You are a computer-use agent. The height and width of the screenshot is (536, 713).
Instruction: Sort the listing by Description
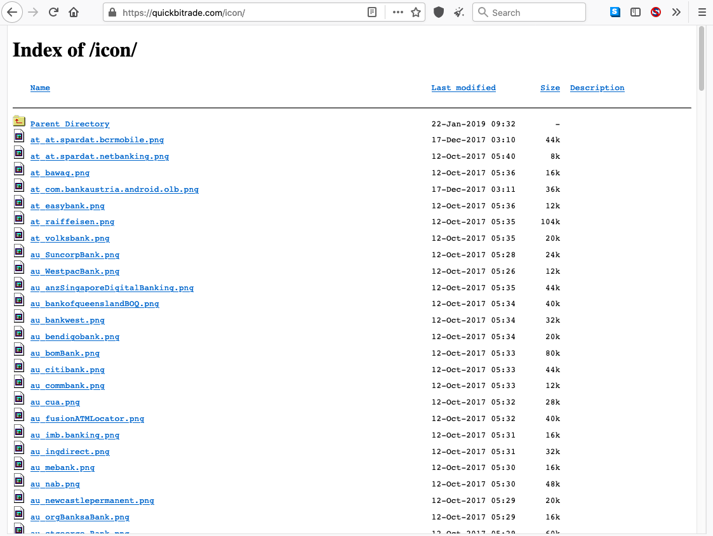[x=597, y=88]
